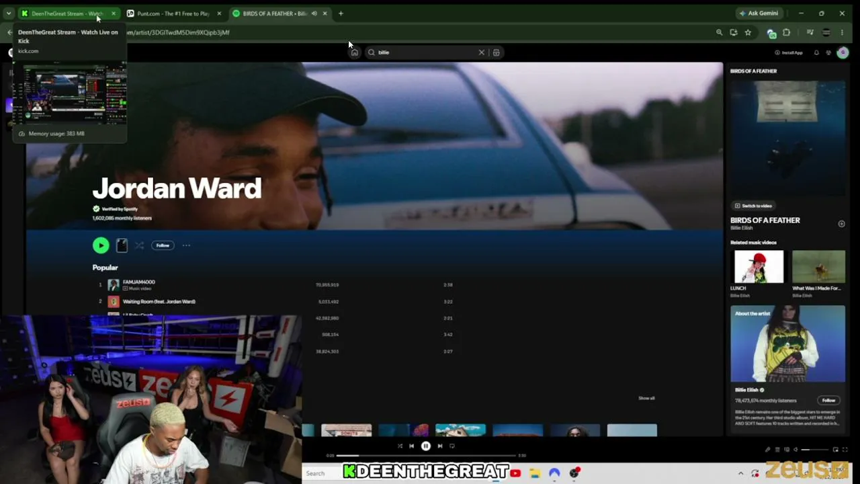Open the OBS Studio taskbar icon
The height and width of the screenshot is (484, 860).
pyautogui.click(x=574, y=473)
